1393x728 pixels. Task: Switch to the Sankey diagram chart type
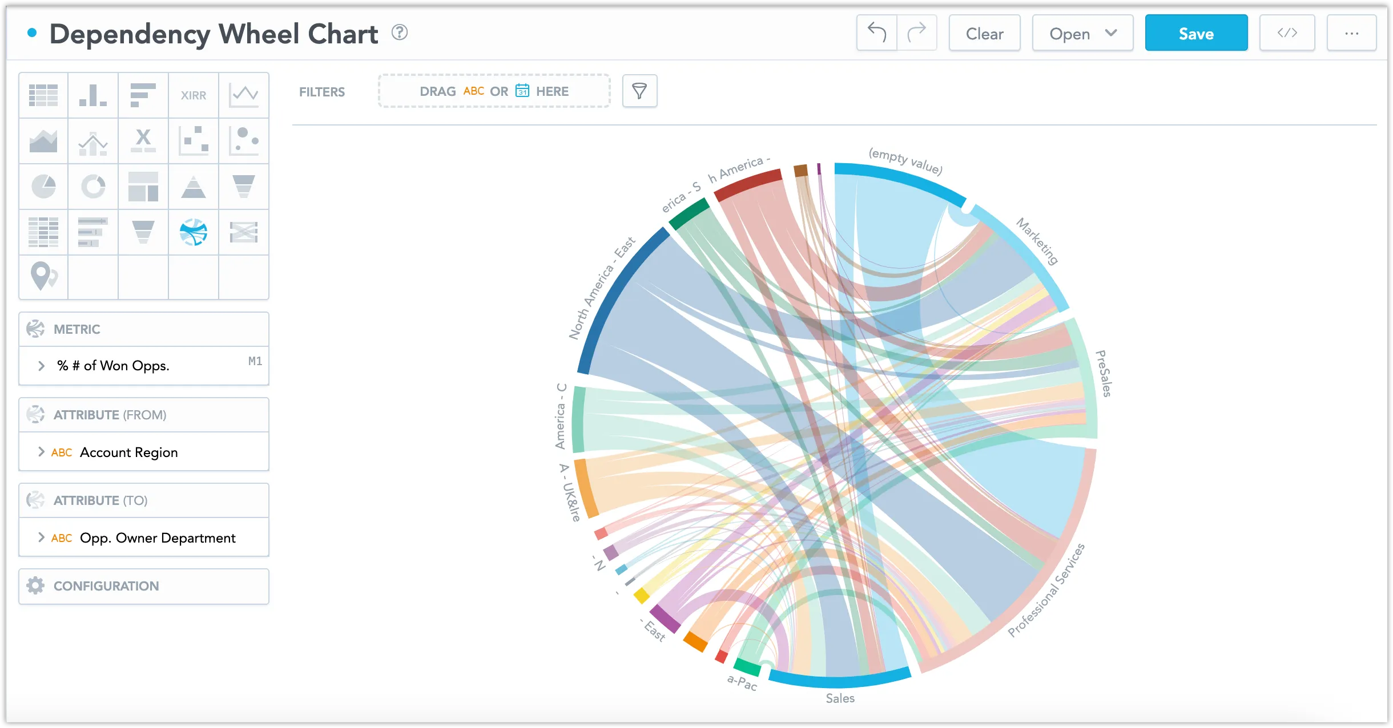coord(244,232)
